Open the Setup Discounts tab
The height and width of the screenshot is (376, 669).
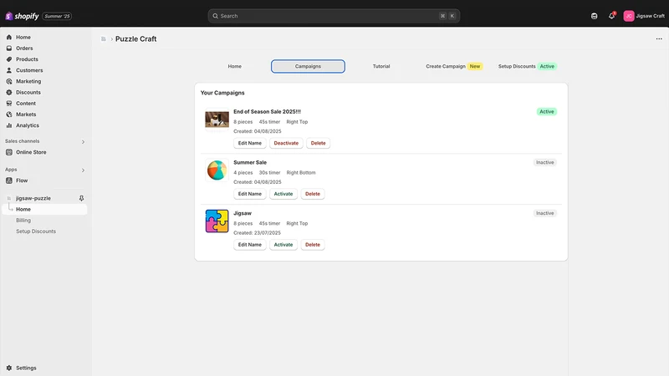pyautogui.click(x=528, y=67)
